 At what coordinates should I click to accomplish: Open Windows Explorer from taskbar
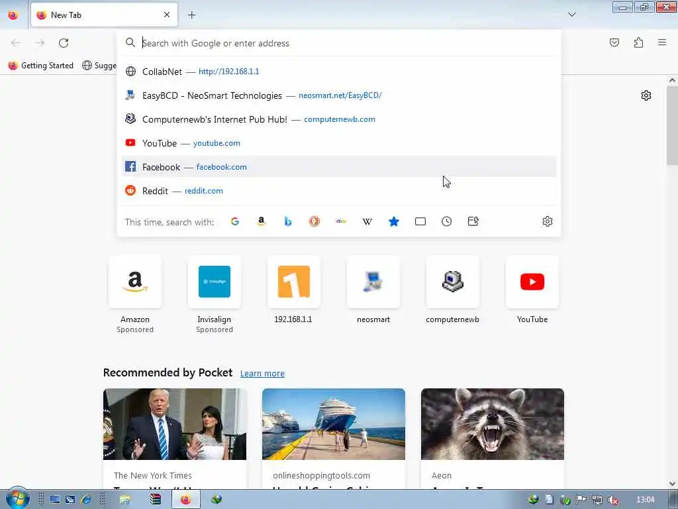[x=125, y=500]
